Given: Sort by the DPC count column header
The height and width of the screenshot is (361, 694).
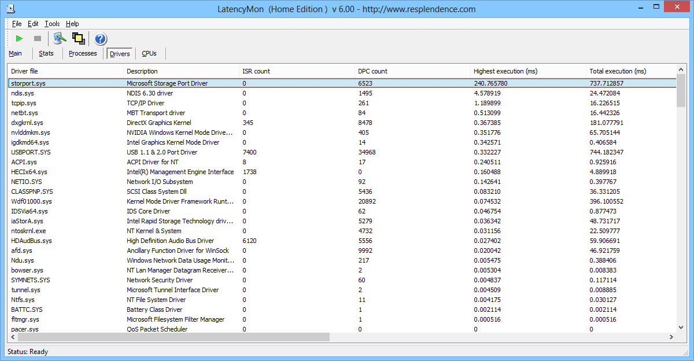Looking at the screenshot, I should pos(414,71).
